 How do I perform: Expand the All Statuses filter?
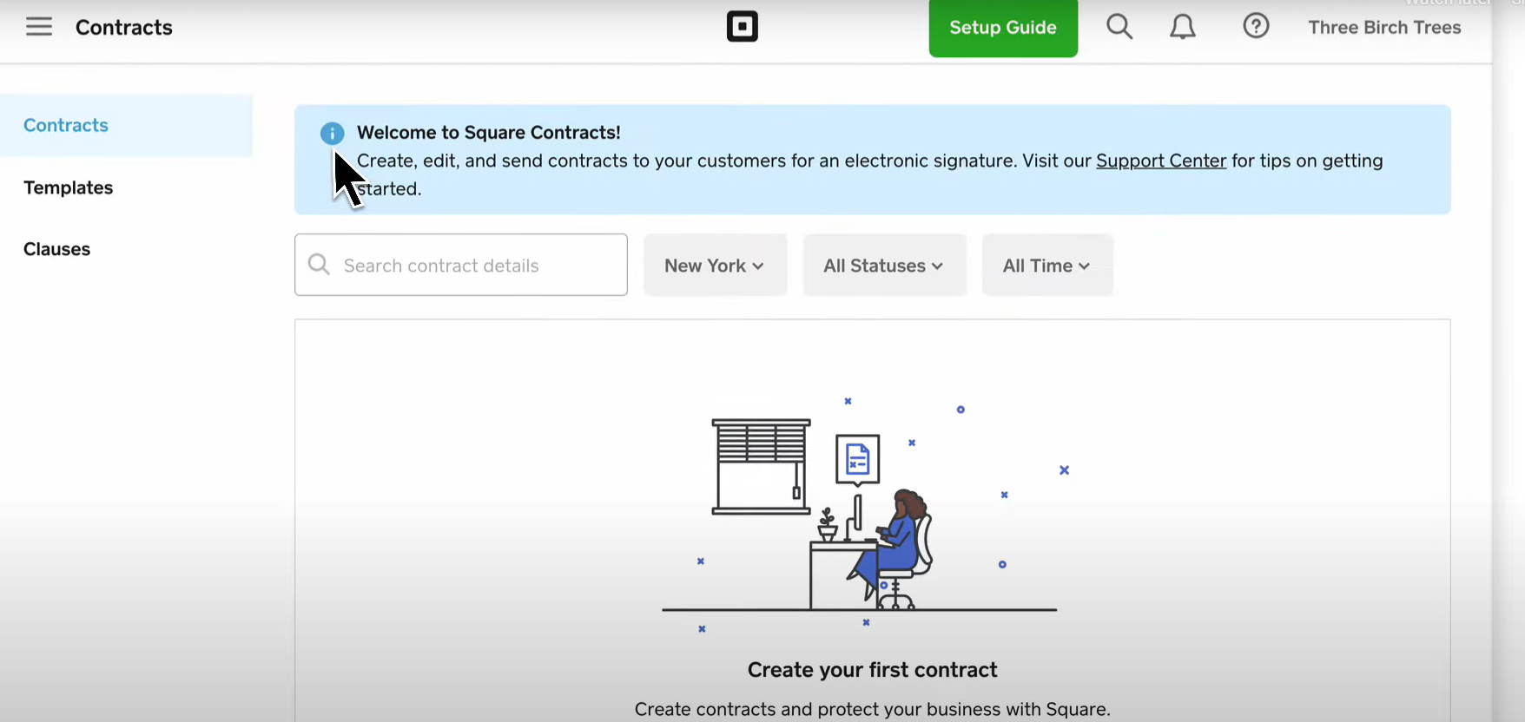pos(884,265)
